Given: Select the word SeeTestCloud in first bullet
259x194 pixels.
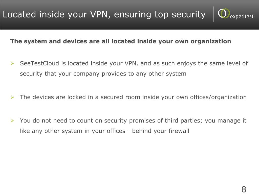Looking at the screenshot, I should (39, 63).
